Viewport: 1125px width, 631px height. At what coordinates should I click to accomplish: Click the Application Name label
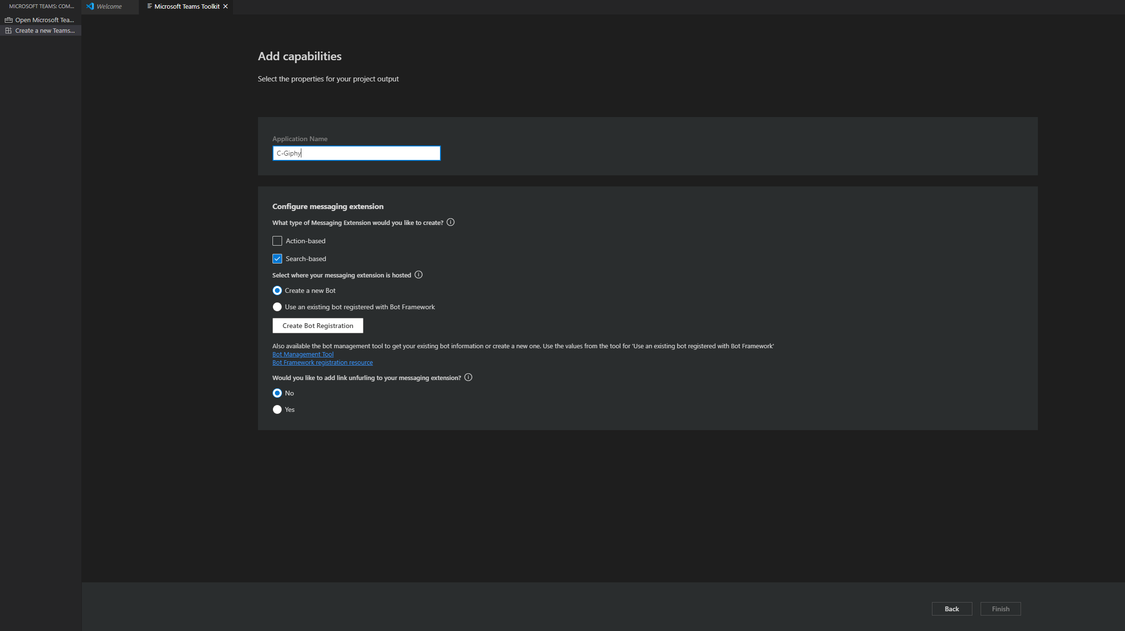click(300, 139)
